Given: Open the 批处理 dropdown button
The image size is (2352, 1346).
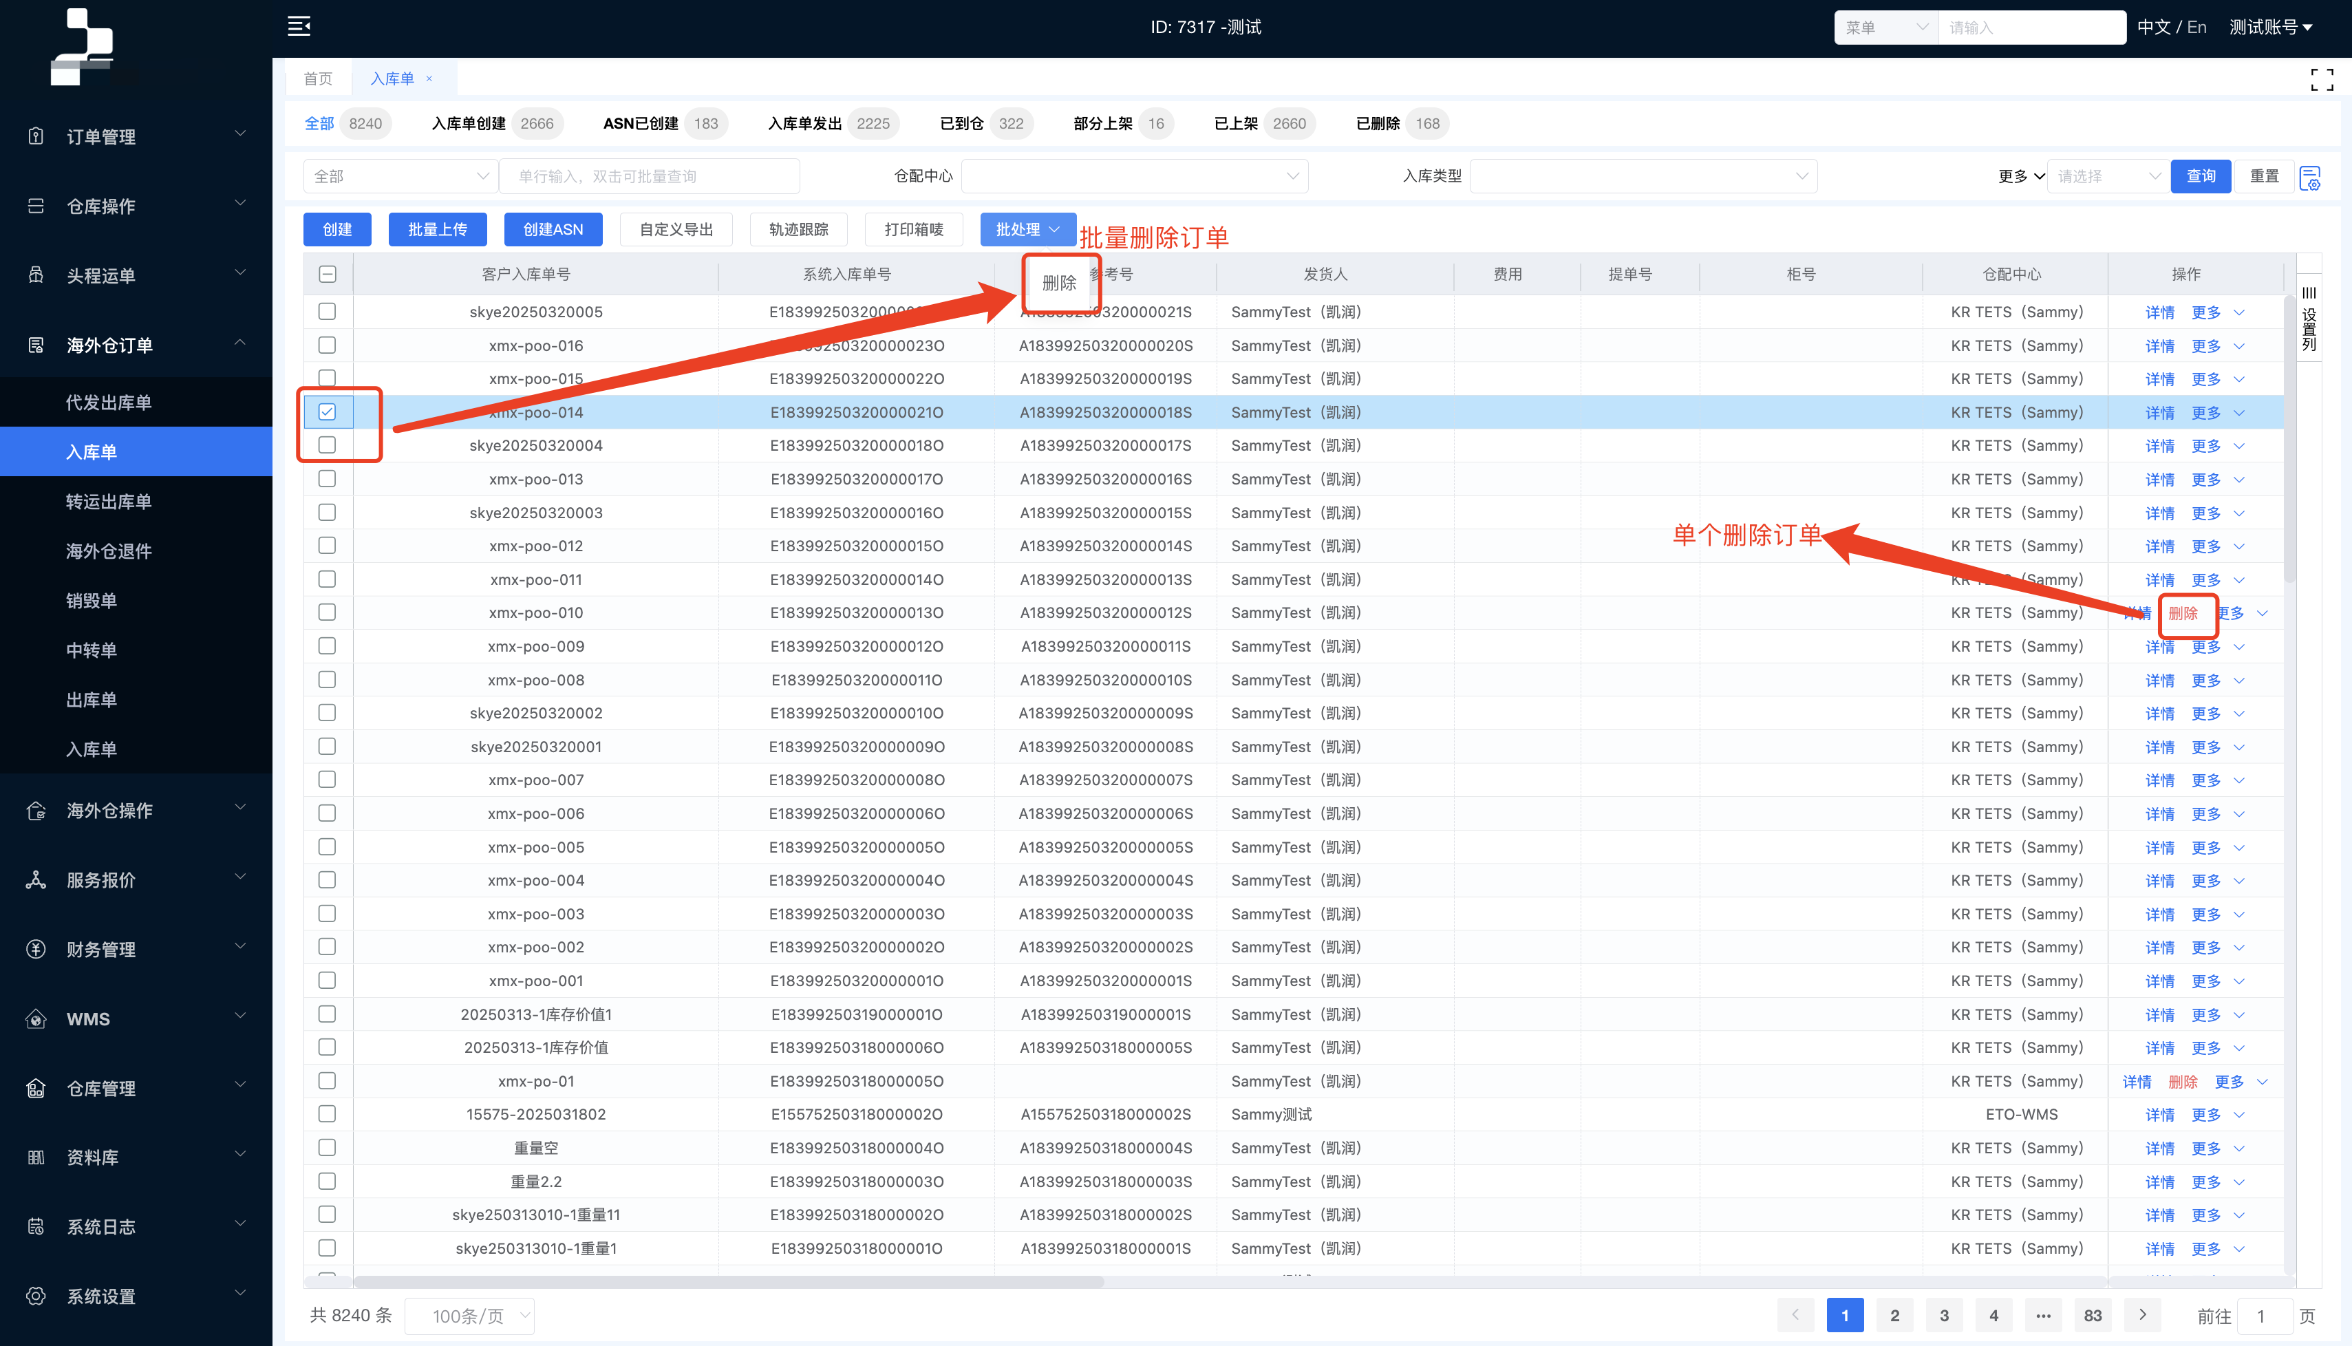Looking at the screenshot, I should click(x=1027, y=229).
